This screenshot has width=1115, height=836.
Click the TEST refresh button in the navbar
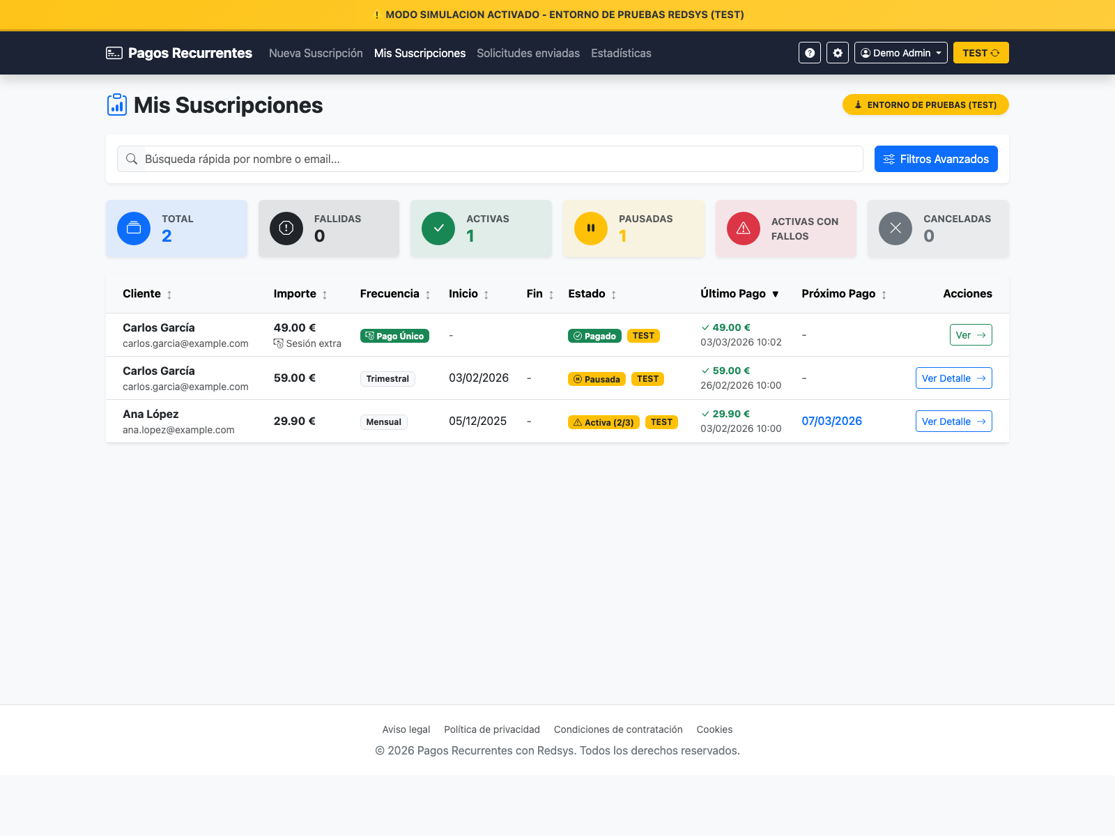pyautogui.click(x=981, y=52)
